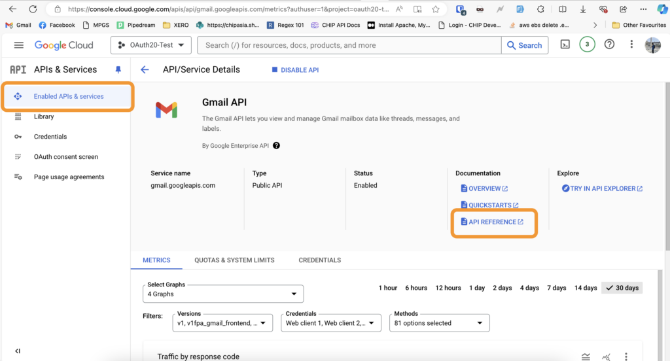Focus the resources search input field

pyautogui.click(x=349, y=45)
